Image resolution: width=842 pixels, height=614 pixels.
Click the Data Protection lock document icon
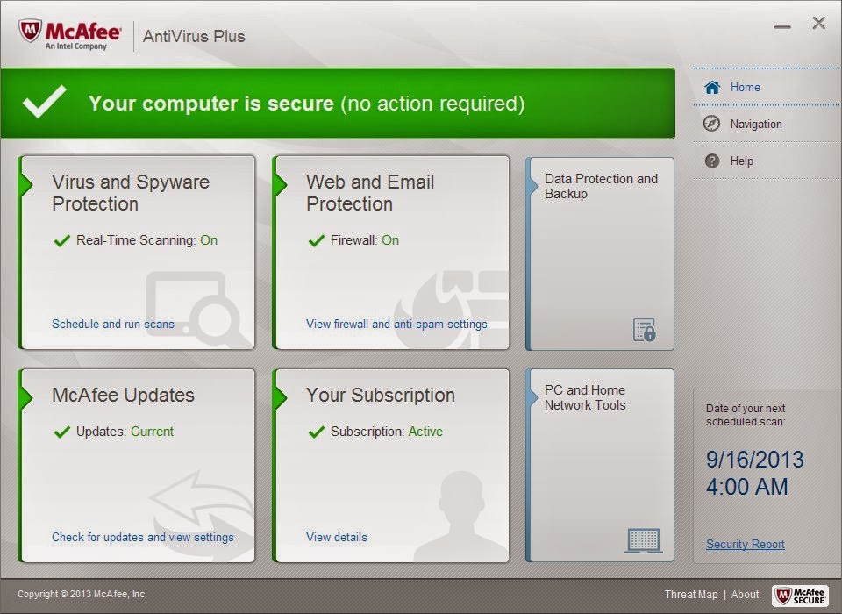pyautogui.click(x=644, y=330)
